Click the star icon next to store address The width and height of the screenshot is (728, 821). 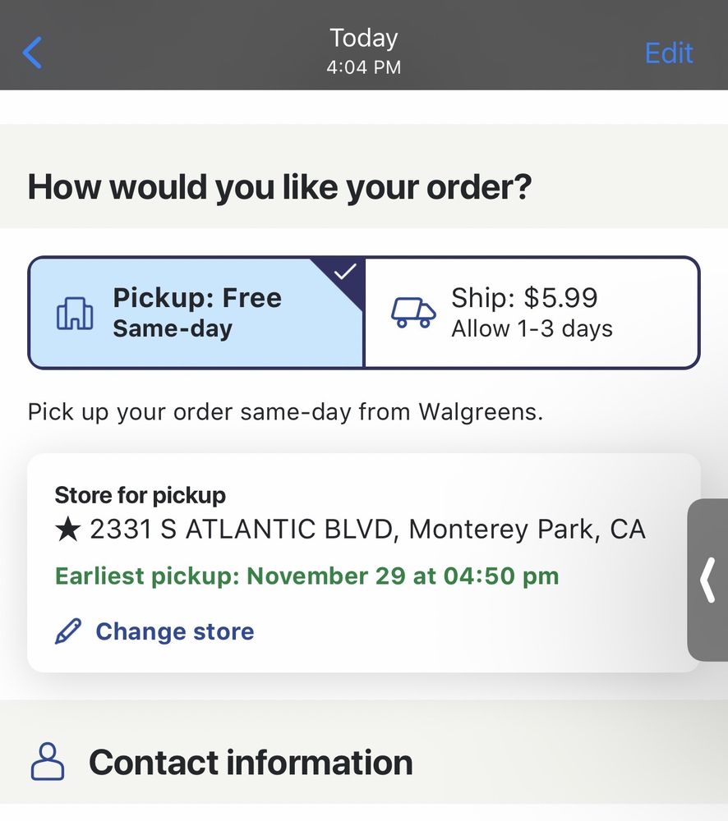(x=67, y=529)
